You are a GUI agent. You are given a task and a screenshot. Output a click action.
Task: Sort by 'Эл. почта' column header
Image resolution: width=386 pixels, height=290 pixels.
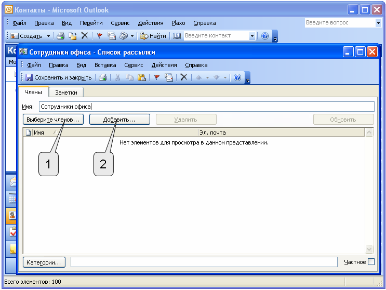pyautogui.click(x=282, y=133)
